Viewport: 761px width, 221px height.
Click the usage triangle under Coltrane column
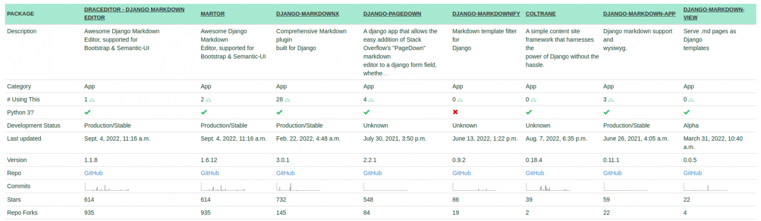[x=533, y=100]
